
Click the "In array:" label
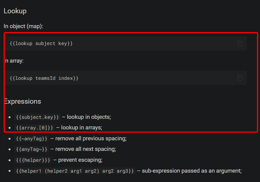click(15, 61)
